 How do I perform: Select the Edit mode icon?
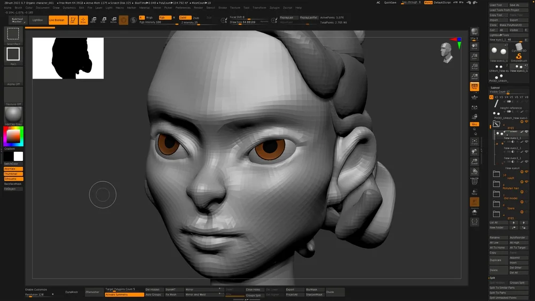[x=73, y=20]
